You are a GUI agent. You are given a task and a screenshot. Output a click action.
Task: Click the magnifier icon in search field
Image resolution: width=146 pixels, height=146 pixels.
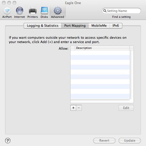click(x=105, y=11)
